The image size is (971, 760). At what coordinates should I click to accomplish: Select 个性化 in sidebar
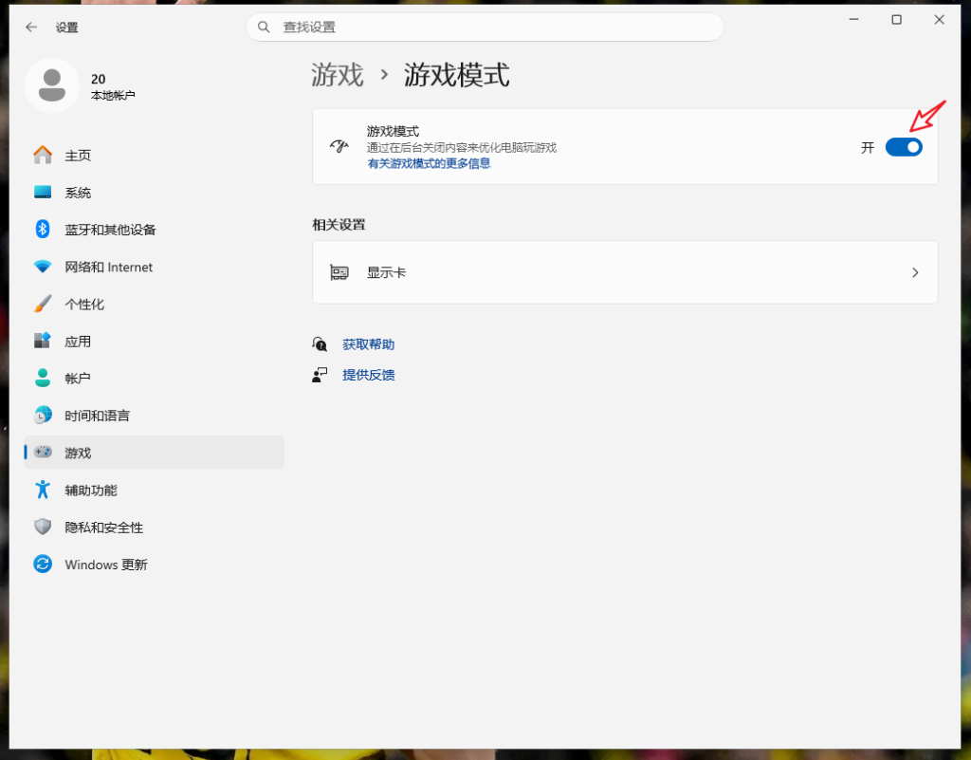coord(155,304)
